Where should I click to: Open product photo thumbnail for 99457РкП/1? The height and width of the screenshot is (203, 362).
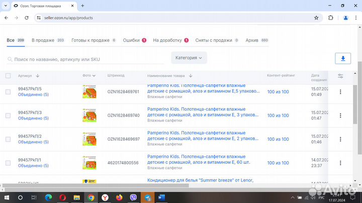coord(89,163)
